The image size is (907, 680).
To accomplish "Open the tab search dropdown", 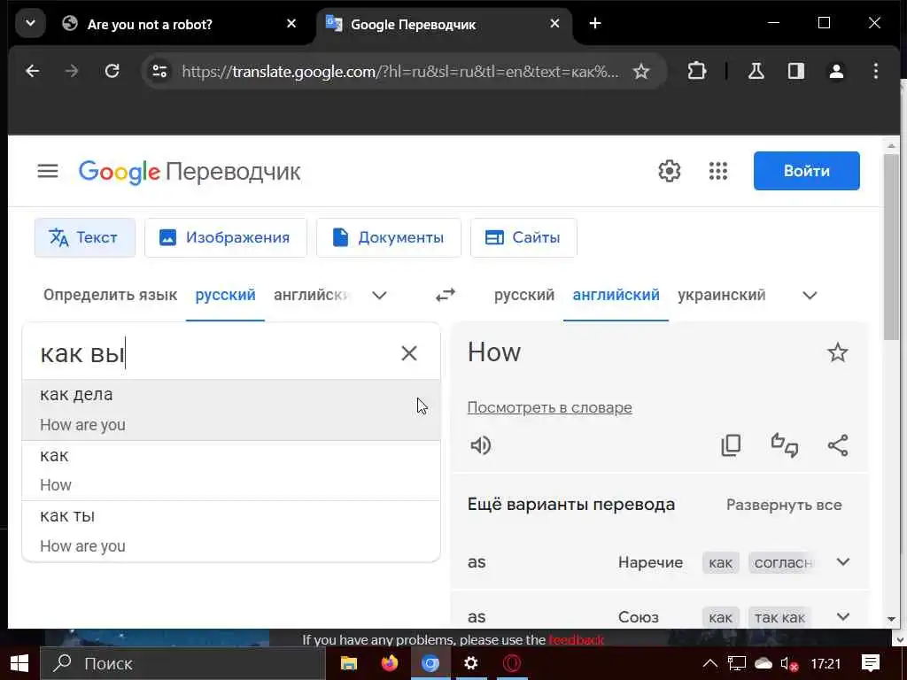I will tap(31, 24).
